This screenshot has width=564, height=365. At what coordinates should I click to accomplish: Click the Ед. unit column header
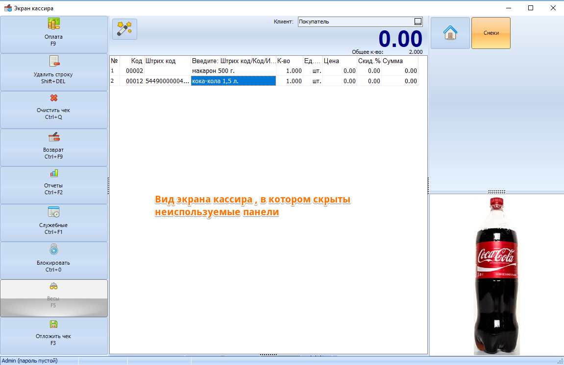point(312,61)
